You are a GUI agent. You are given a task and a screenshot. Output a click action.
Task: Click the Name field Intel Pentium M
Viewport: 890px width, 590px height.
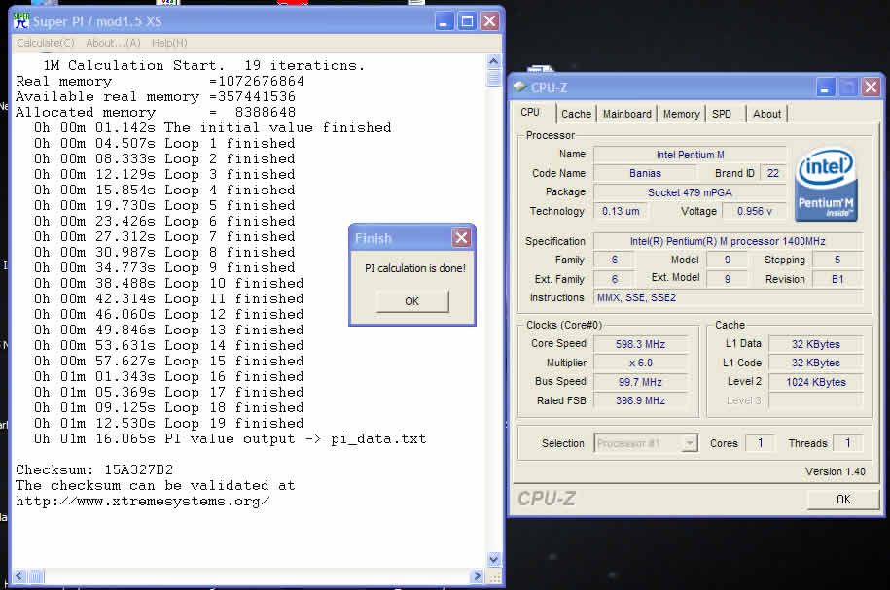(x=690, y=155)
